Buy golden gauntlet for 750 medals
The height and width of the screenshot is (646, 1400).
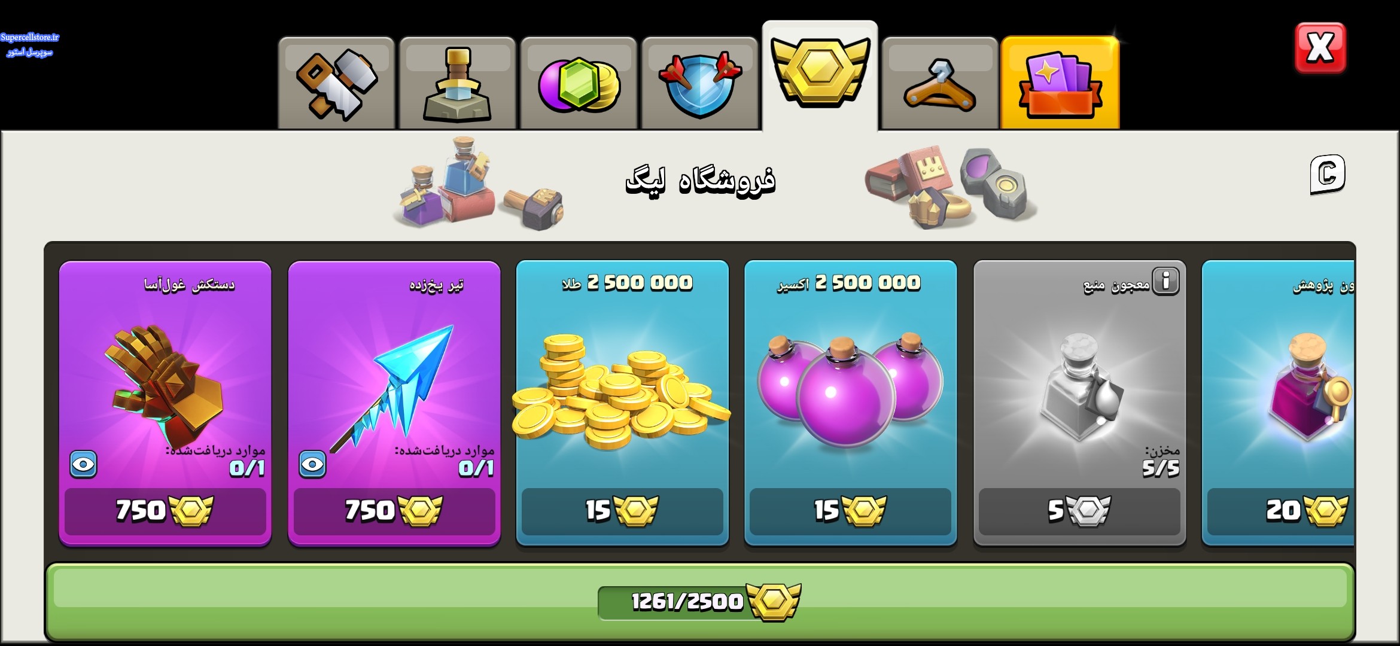pyautogui.click(x=165, y=511)
